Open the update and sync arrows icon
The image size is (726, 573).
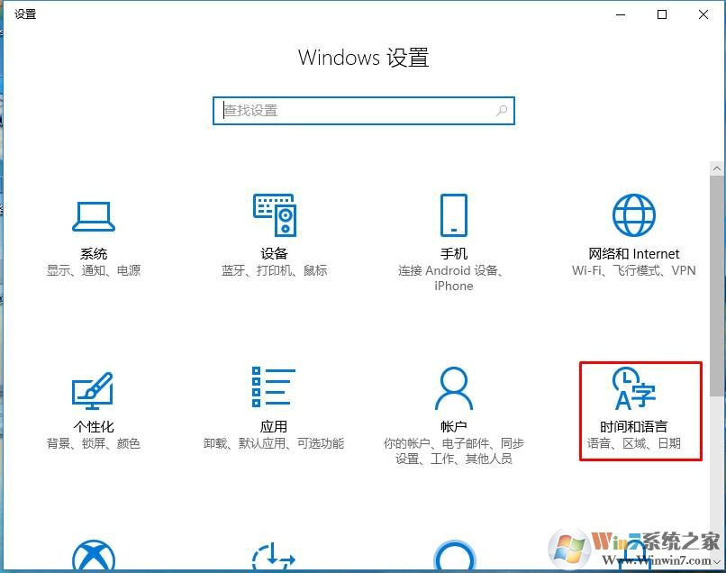[x=274, y=555]
